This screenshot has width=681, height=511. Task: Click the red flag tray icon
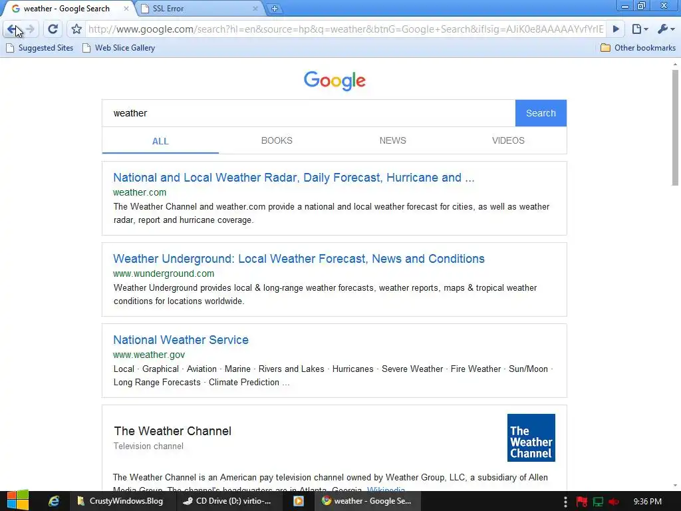coord(581,502)
